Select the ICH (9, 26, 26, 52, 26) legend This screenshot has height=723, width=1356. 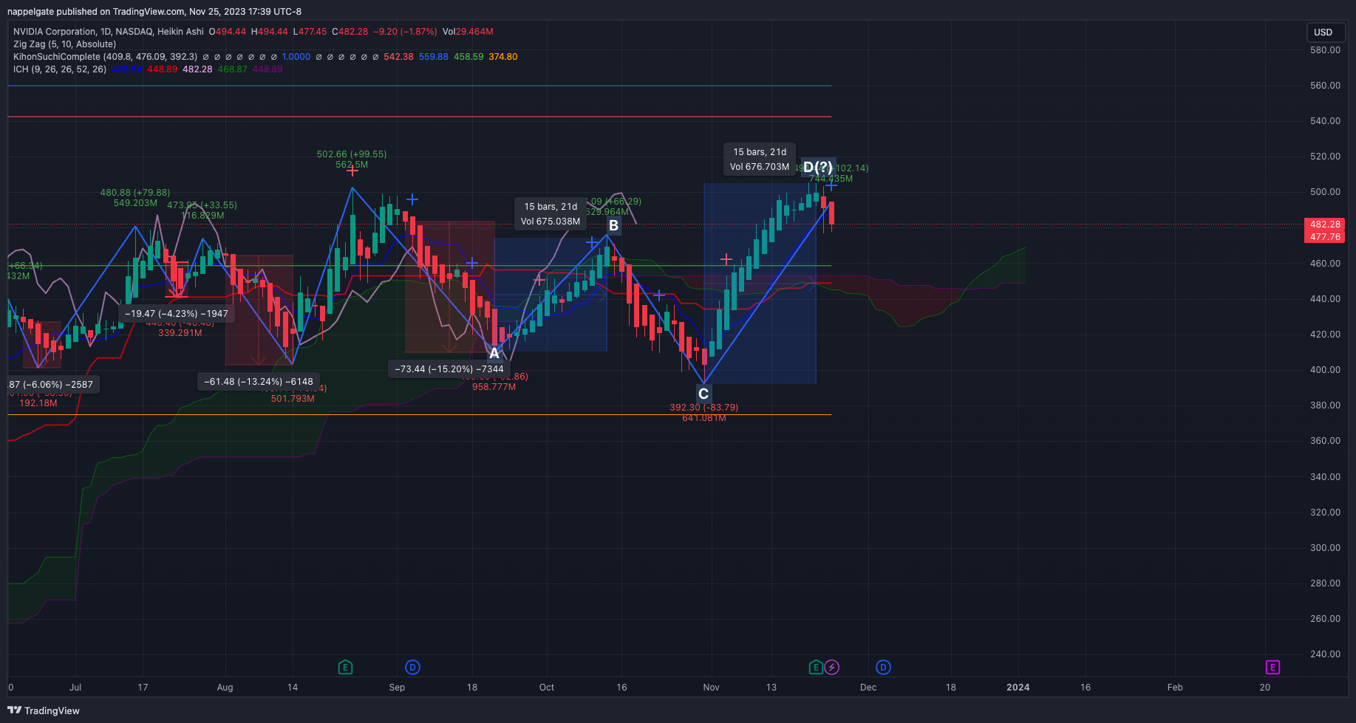click(x=60, y=69)
